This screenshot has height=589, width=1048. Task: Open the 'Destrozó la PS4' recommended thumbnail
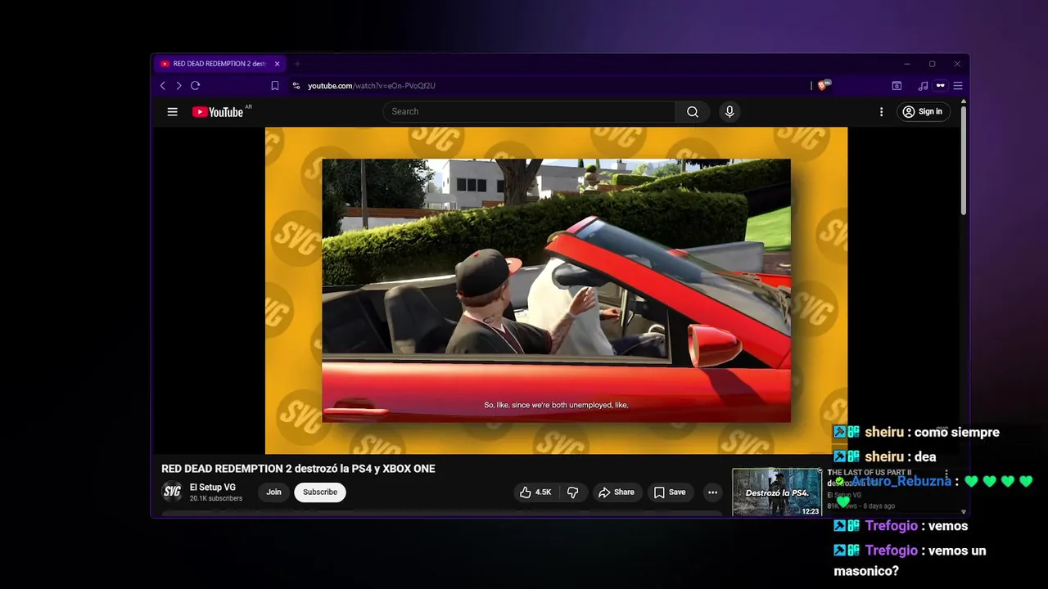(777, 492)
